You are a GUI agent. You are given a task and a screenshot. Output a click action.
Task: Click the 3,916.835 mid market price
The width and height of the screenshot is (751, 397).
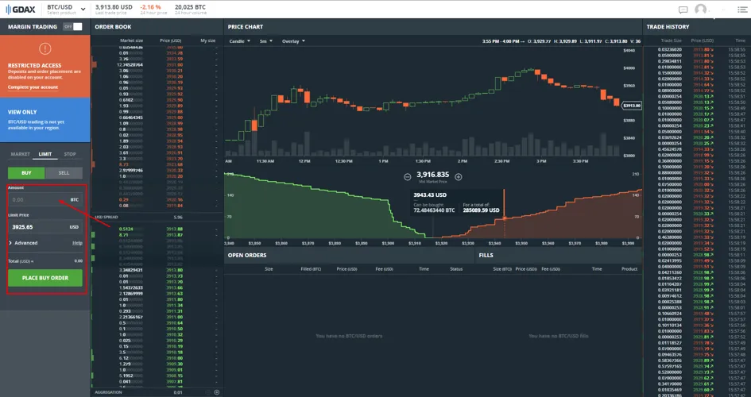[x=432, y=175]
